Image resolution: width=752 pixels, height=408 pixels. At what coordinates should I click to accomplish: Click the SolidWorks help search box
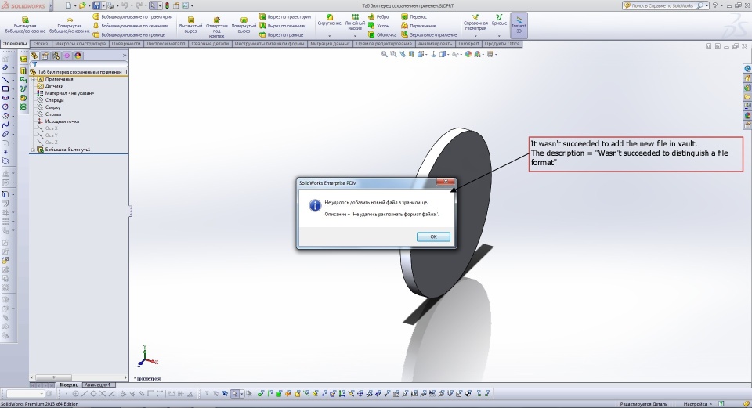pos(664,5)
